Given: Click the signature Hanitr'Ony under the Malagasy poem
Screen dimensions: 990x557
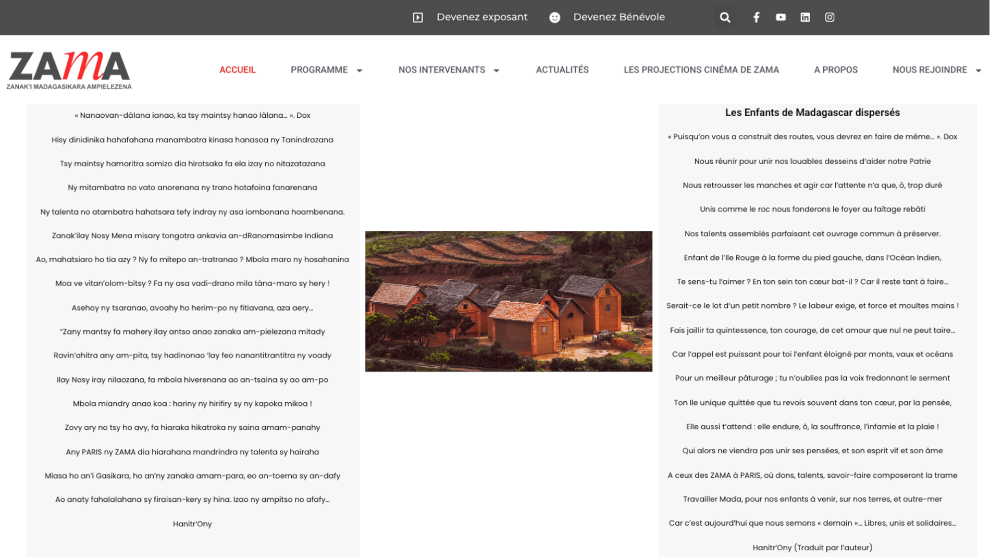Looking at the screenshot, I should pyautogui.click(x=192, y=524).
